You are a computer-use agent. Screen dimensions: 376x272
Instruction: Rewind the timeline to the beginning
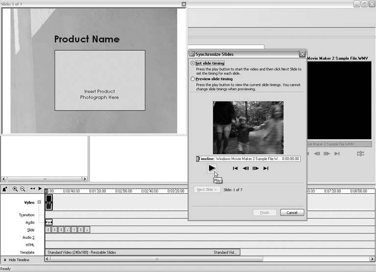pos(32,189)
